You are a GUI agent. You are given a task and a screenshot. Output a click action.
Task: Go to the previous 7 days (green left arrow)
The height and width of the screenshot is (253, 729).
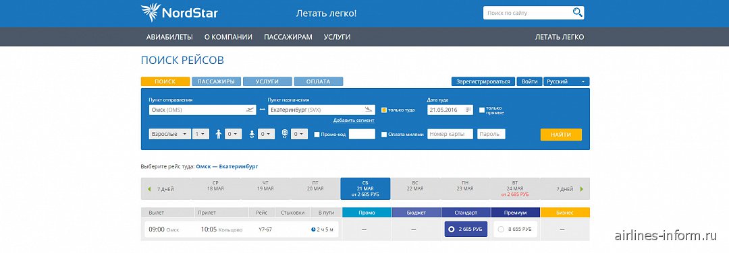coord(149,189)
